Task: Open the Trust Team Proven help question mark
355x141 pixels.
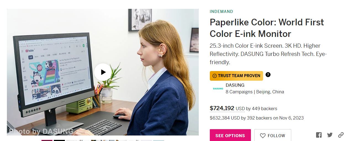Action: [268, 75]
